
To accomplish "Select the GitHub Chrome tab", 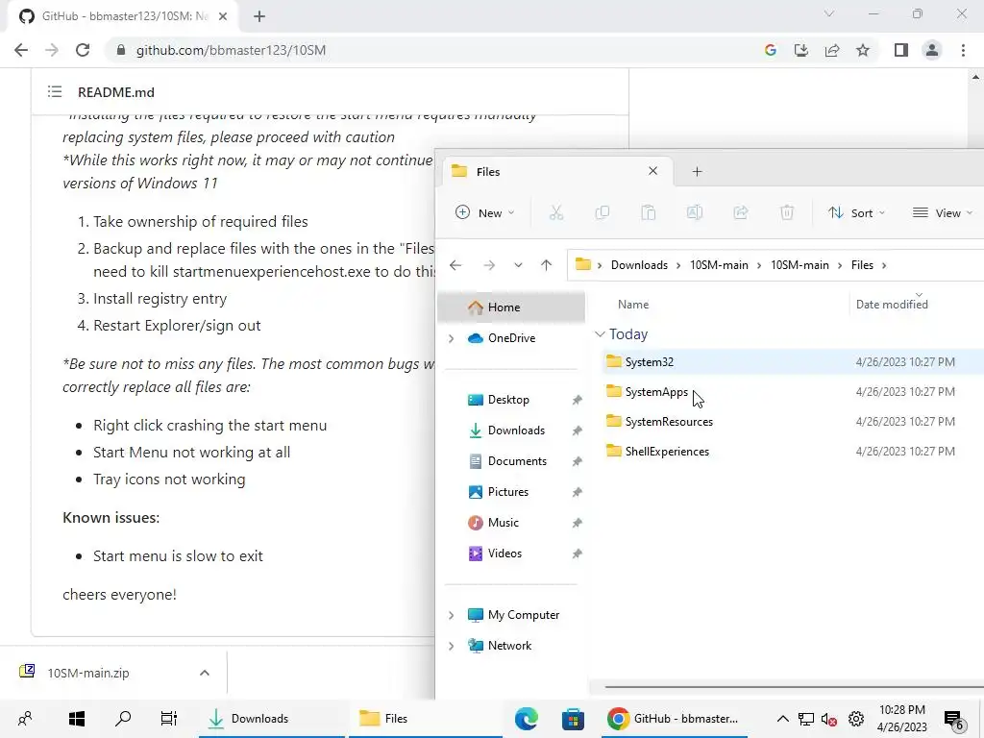I will 123,16.
